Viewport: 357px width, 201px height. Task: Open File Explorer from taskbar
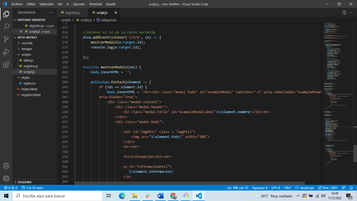pyautogui.click(x=135, y=196)
